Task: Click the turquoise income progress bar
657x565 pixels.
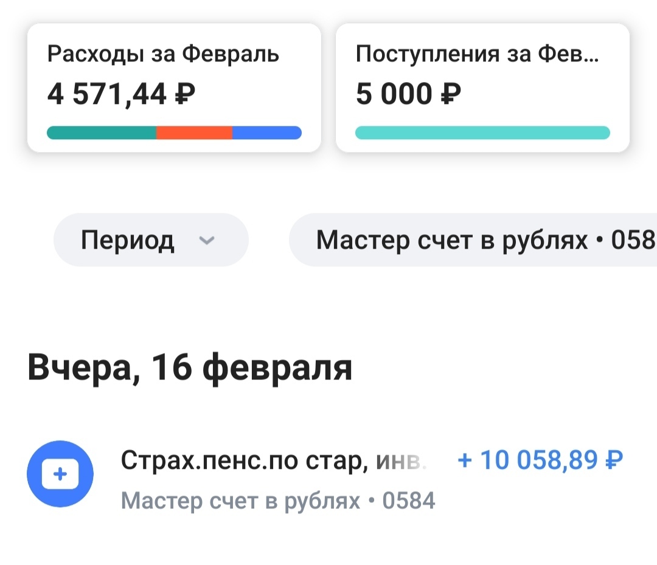Action: coord(482,133)
